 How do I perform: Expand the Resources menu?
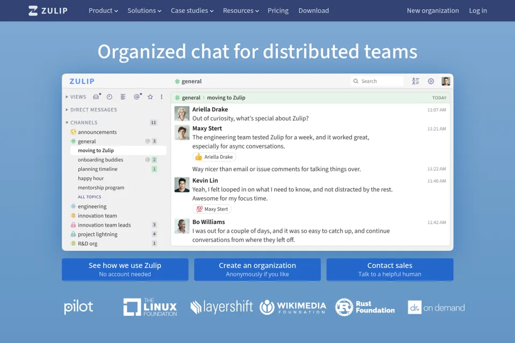point(241,11)
